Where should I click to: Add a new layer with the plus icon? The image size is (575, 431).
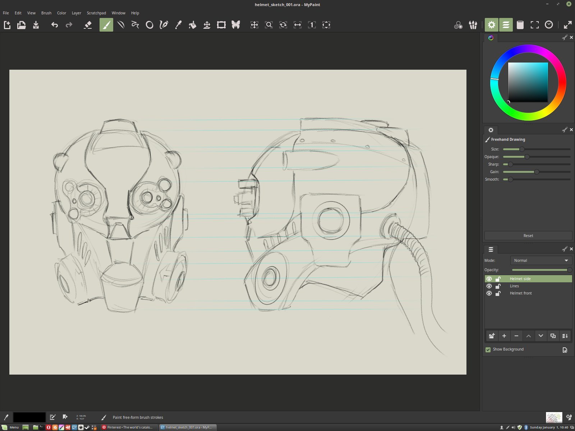point(504,336)
